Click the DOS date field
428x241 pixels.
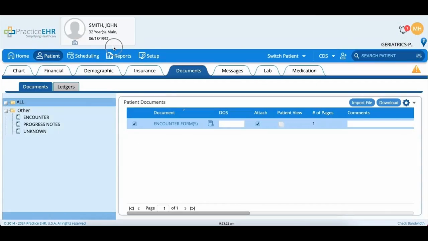(x=231, y=124)
